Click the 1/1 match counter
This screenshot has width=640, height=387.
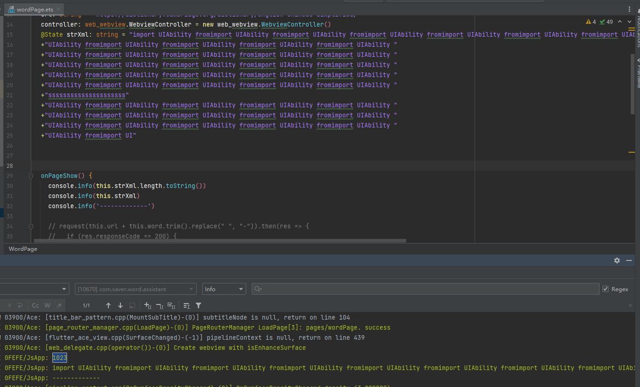(x=86, y=305)
